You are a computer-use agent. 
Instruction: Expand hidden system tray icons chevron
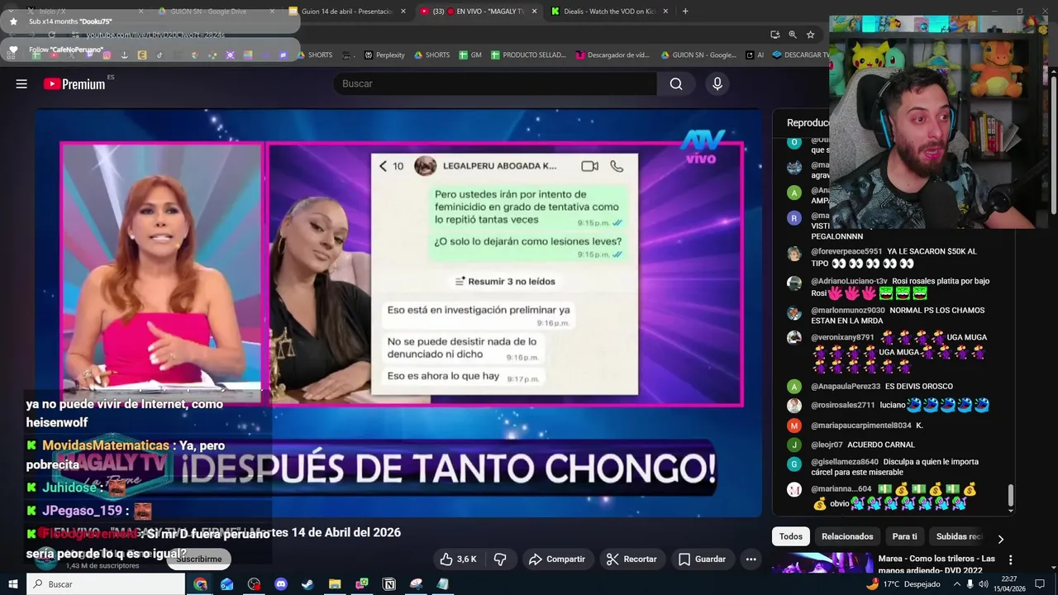click(957, 584)
